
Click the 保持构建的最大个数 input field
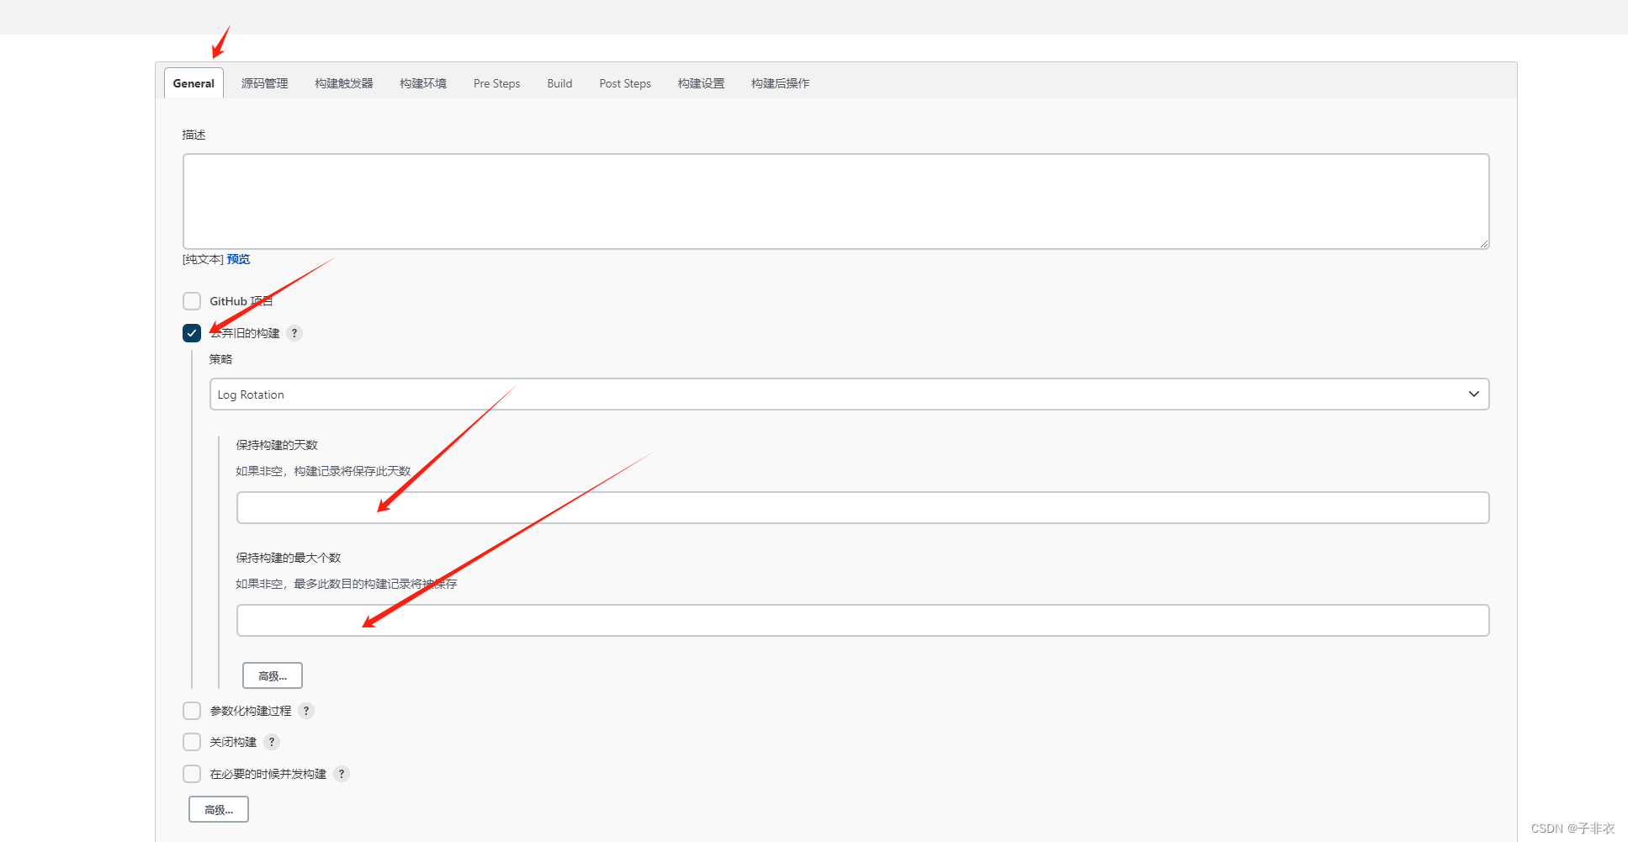coord(862,621)
